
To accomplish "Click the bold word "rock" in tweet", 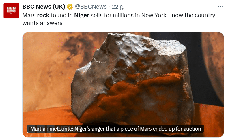I will pos(43,15).
